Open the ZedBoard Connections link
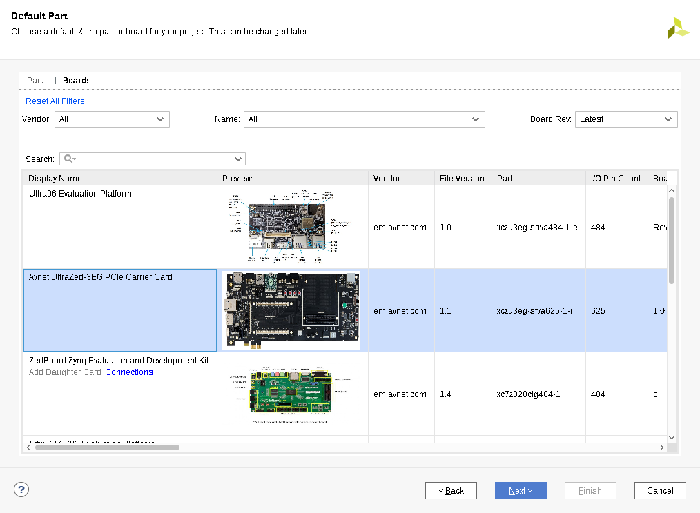This screenshot has height=513, width=700. click(129, 372)
